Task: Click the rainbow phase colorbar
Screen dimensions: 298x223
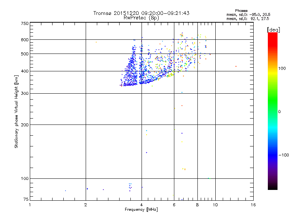Action: (x=273, y=111)
